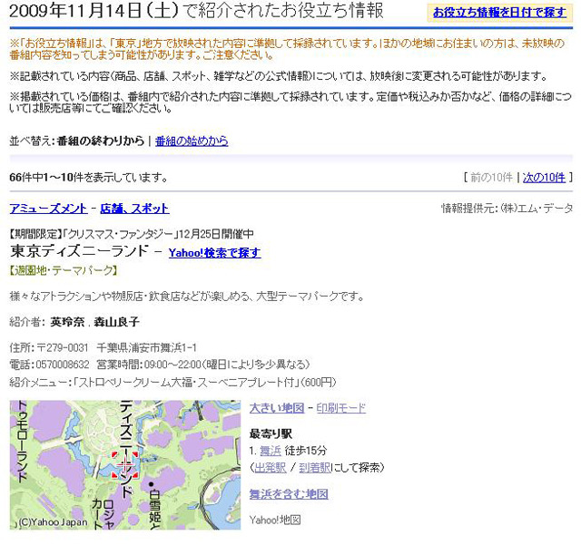Click the 舞浜 nearest station link

tap(271, 451)
